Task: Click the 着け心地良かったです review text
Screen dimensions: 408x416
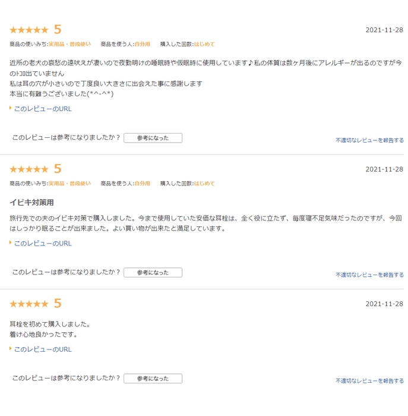Action: 43,334
